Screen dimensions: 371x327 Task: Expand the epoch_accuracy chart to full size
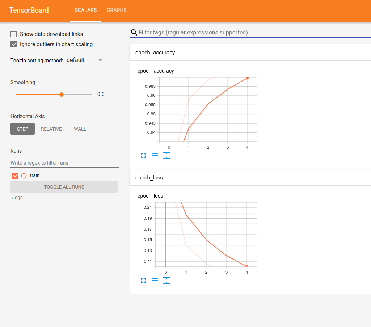tap(143, 155)
